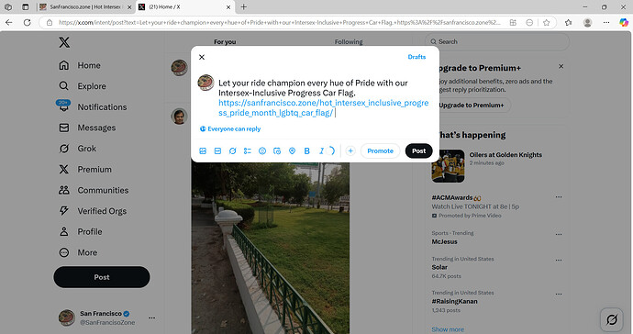633x334 pixels.
Task: Open Drafts in the composer
Action: click(416, 57)
